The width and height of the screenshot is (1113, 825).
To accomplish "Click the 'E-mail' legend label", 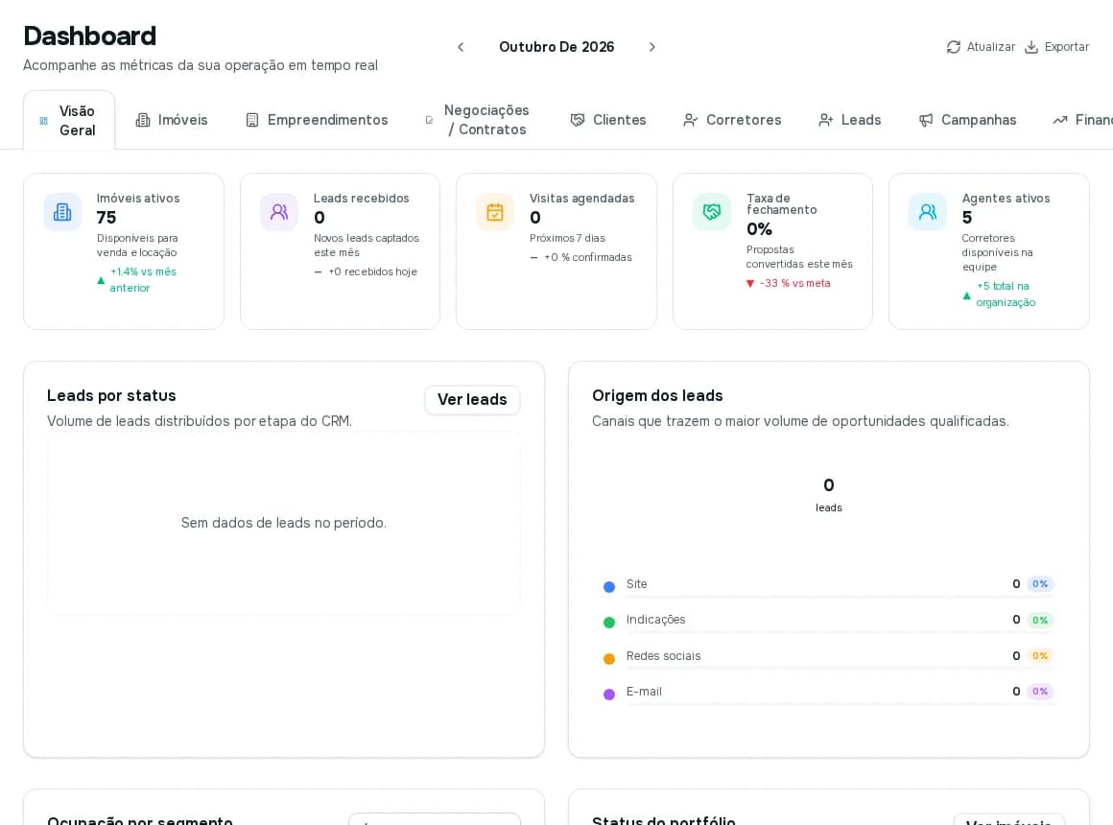I will coord(644,692).
